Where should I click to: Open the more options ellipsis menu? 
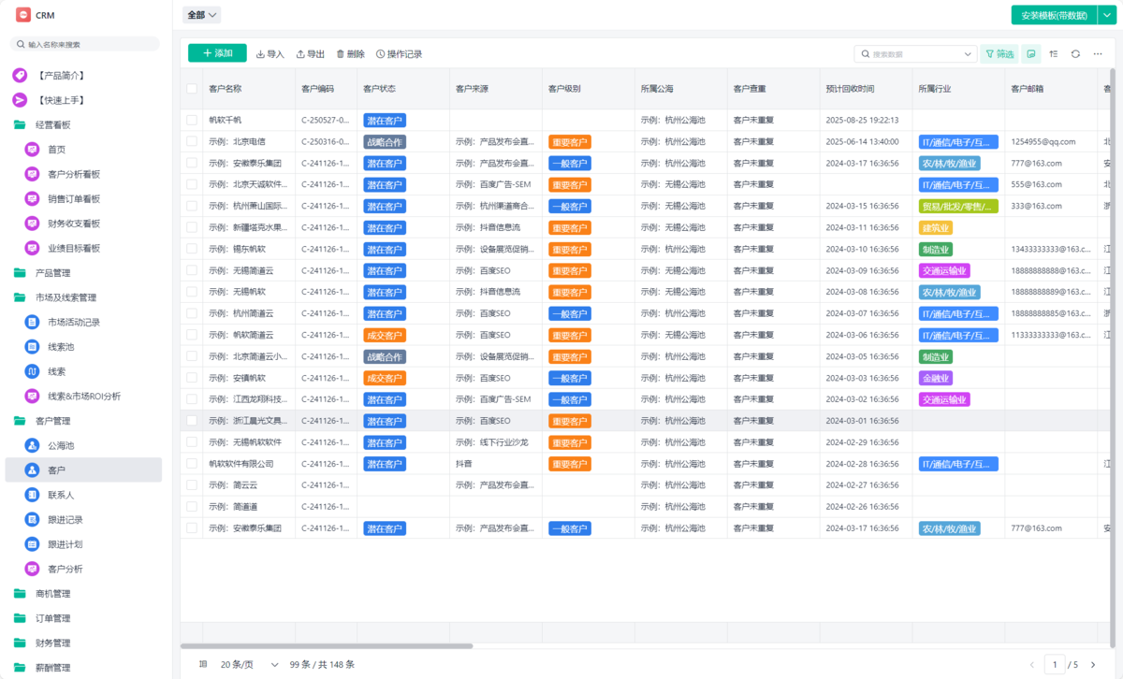[x=1099, y=54]
